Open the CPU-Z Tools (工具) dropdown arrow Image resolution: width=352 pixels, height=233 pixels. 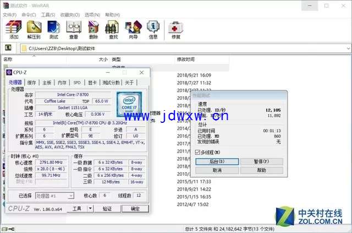click(x=90, y=209)
